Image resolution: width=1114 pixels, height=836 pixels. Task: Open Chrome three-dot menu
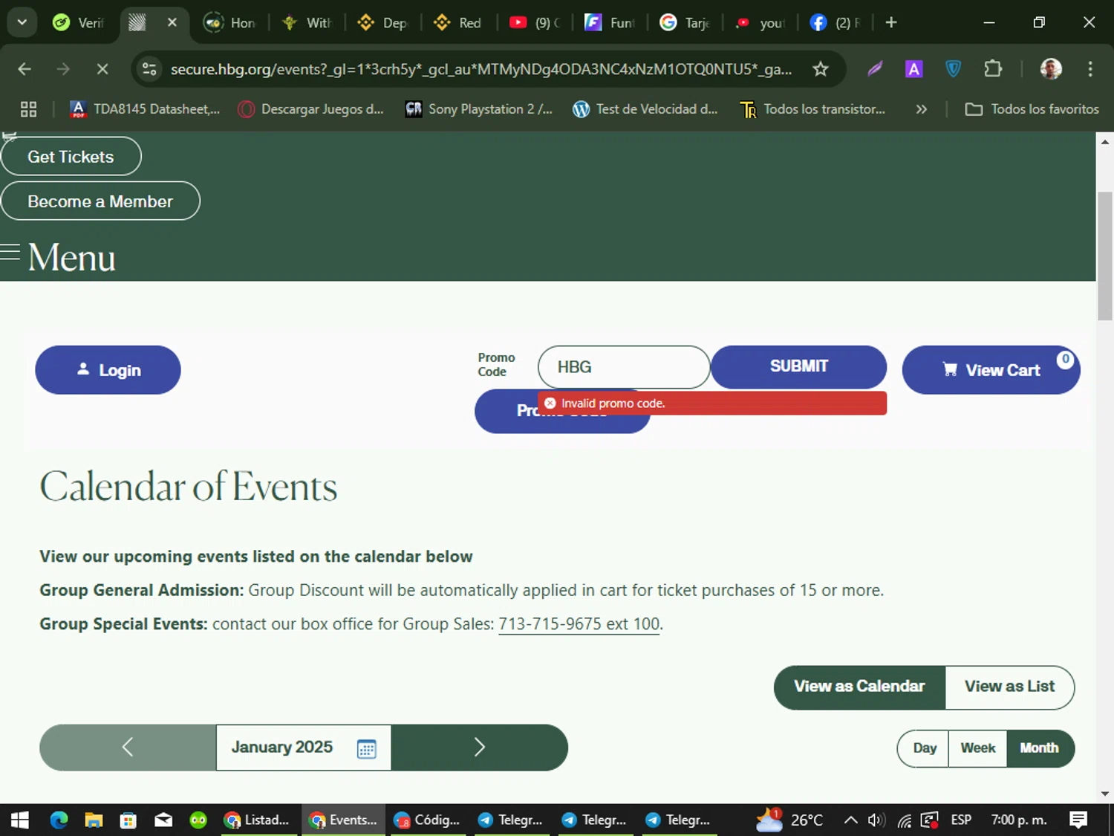[1090, 69]
